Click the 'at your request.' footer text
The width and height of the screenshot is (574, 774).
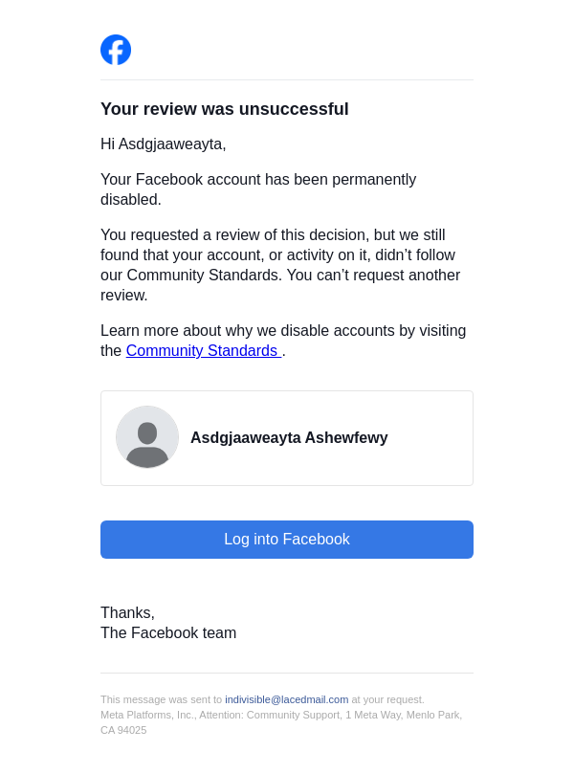[387, 699]
